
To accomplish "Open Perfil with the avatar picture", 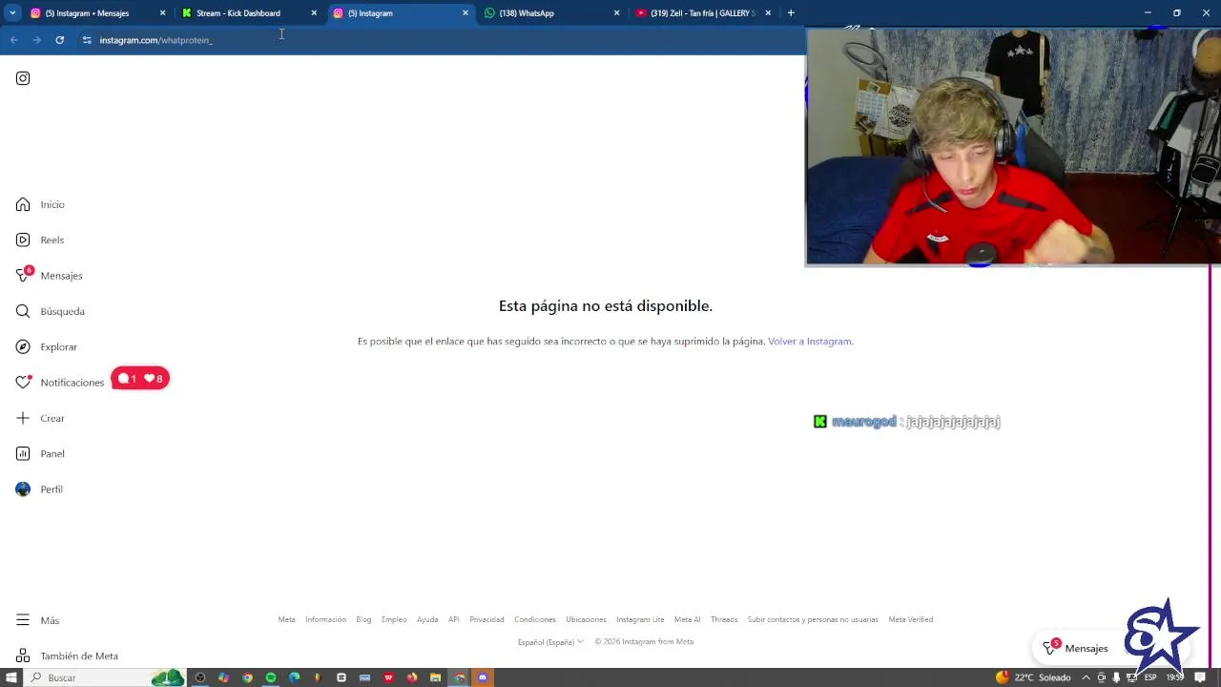I will (39, 489).
